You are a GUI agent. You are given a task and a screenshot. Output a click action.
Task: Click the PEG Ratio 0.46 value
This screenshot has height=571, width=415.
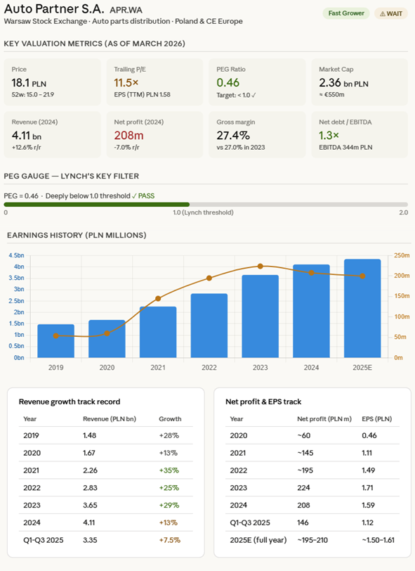[228, 83]
